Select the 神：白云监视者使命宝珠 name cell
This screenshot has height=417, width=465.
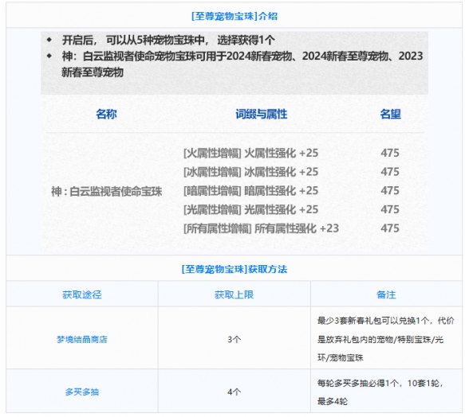coord(106,192)
